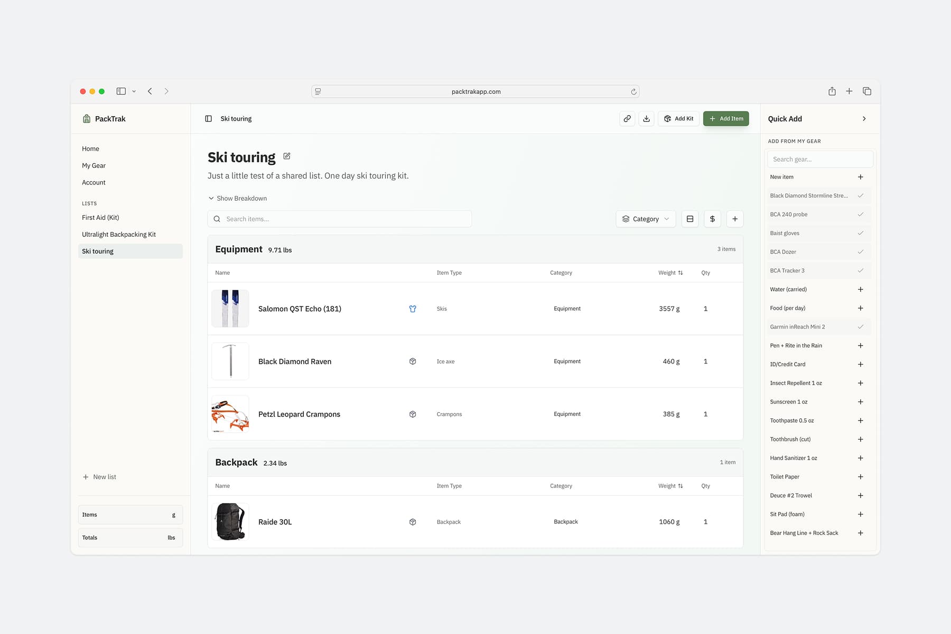
Task: Click the dollar sign price column toggle
Action: pos(712,219)
